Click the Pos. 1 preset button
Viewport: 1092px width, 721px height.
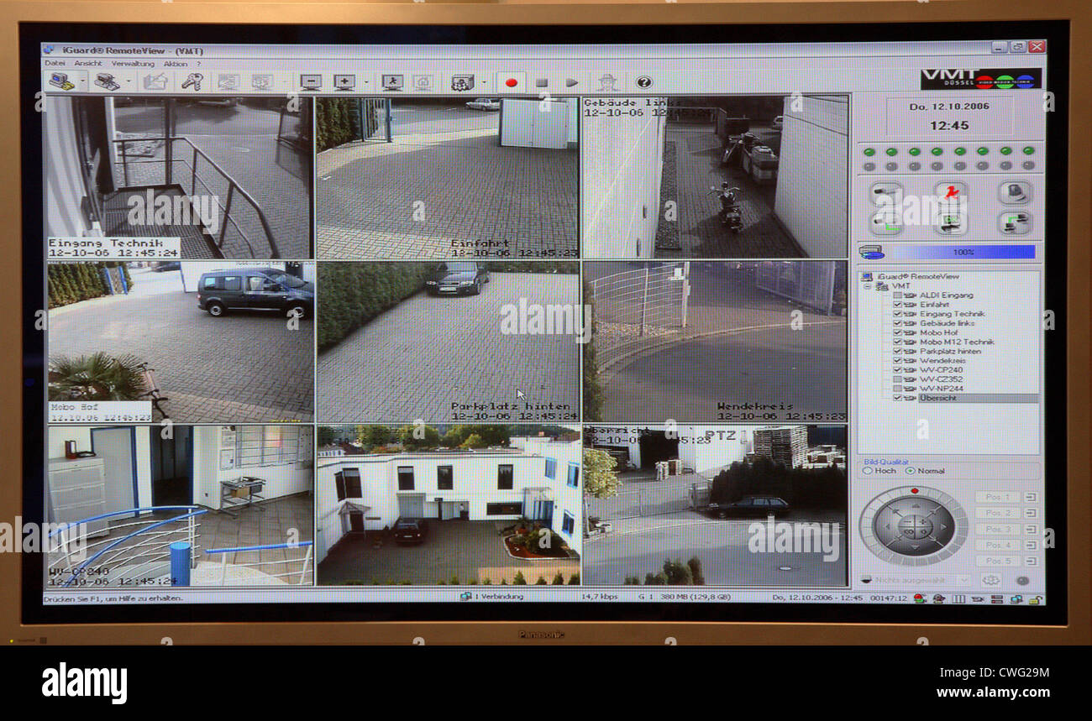(998, 497)
